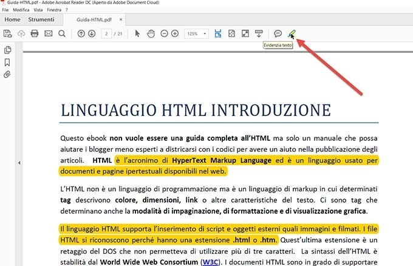
Task: Open the File menu
Action: coord(5,10)
